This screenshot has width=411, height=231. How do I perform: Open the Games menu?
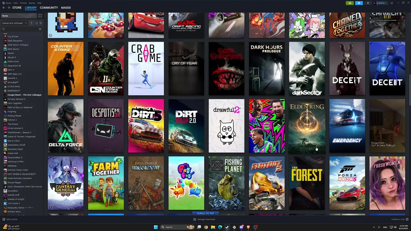(x=32, y=3)
